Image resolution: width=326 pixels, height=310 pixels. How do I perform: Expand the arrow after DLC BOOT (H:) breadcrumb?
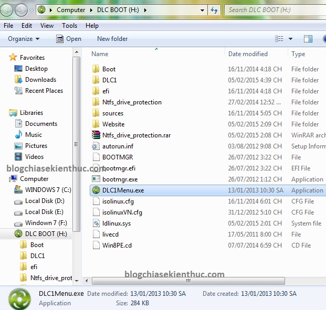145,10
